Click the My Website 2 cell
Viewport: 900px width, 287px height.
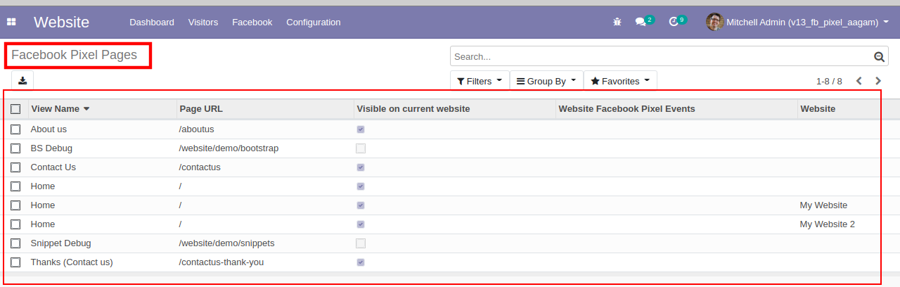coord(828,224)
